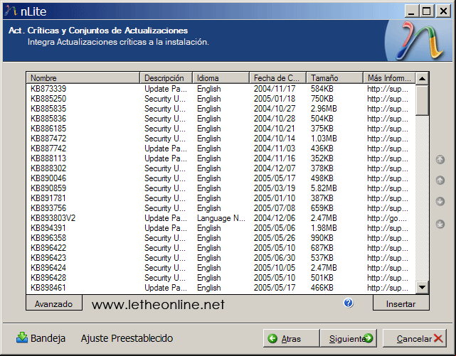This screenshot has width=456, height=356.
Task: Select the KB893756 update entry
Action: [x=221, y=208]
